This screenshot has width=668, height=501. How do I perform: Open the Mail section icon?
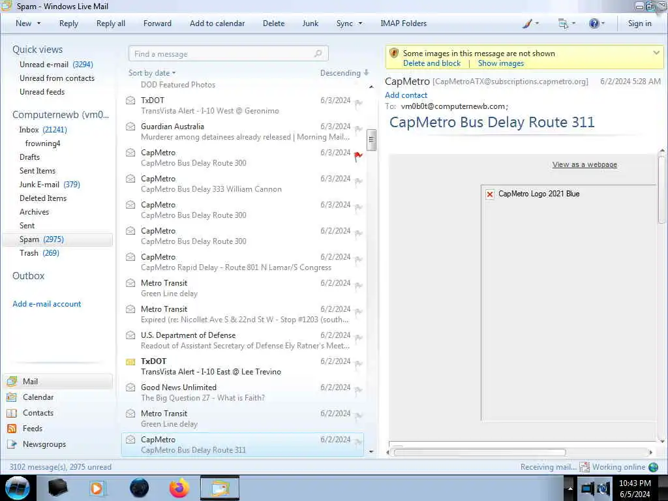point(12,381)
